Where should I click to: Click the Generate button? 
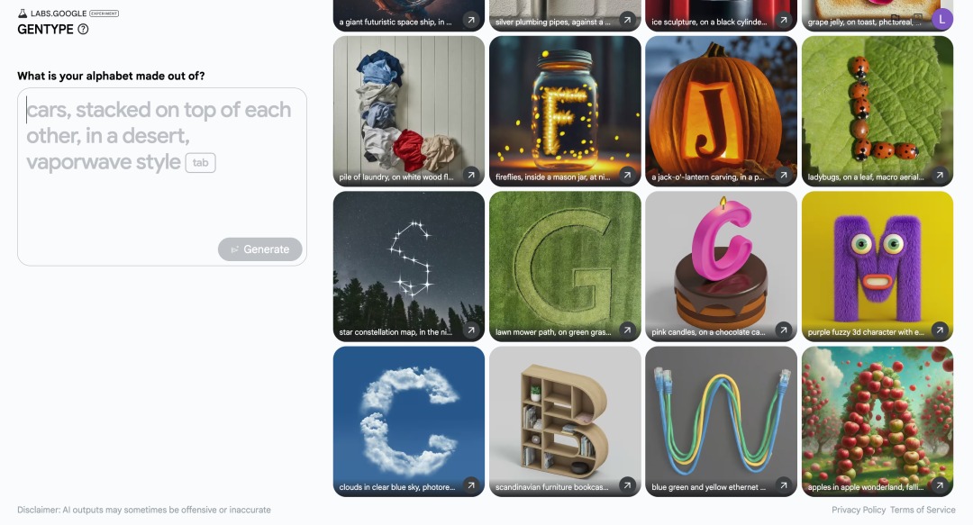(x=260, y=249)
